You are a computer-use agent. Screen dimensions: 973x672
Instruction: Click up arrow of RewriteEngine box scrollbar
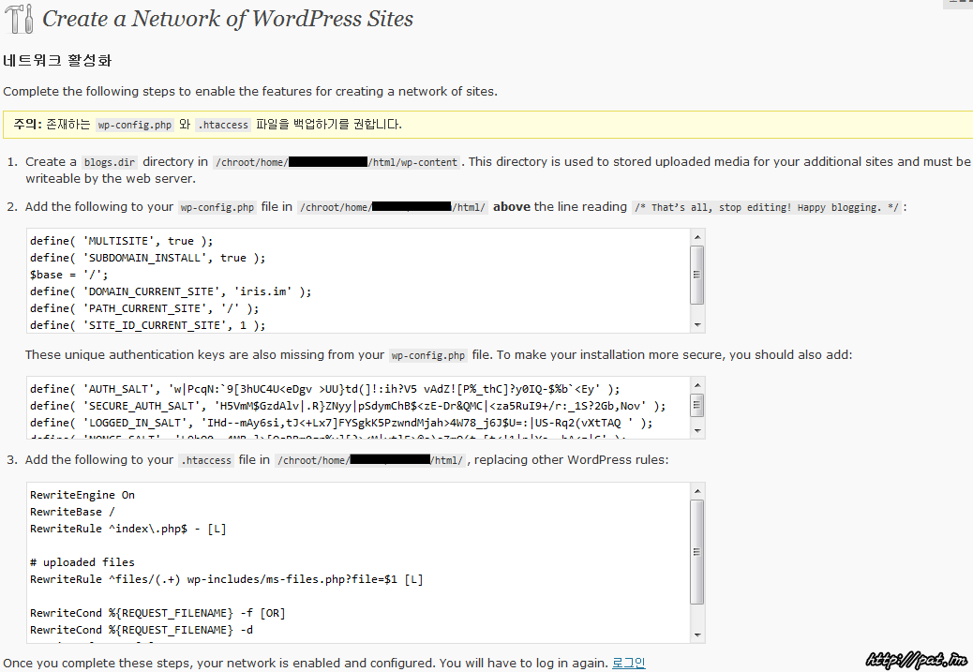coord(697,491)
